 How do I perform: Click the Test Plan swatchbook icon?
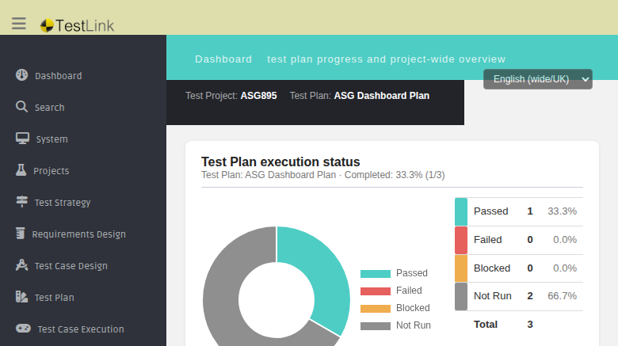pyautogui.click(x=21, y=297)
